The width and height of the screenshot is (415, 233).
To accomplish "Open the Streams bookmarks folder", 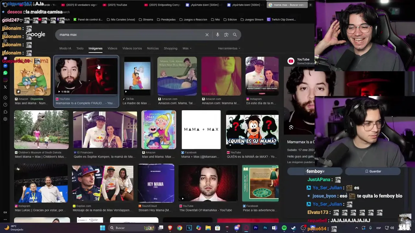I will tap(146, 19).
